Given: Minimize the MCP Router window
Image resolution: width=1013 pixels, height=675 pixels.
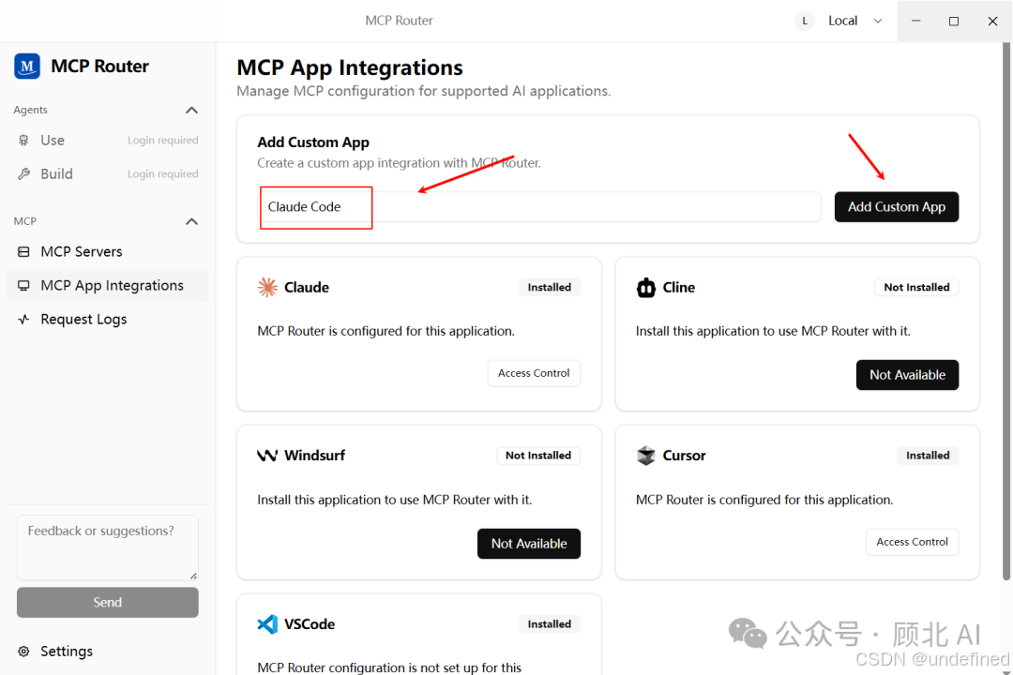Looking at the screenshot, I should tap(915, 21).
